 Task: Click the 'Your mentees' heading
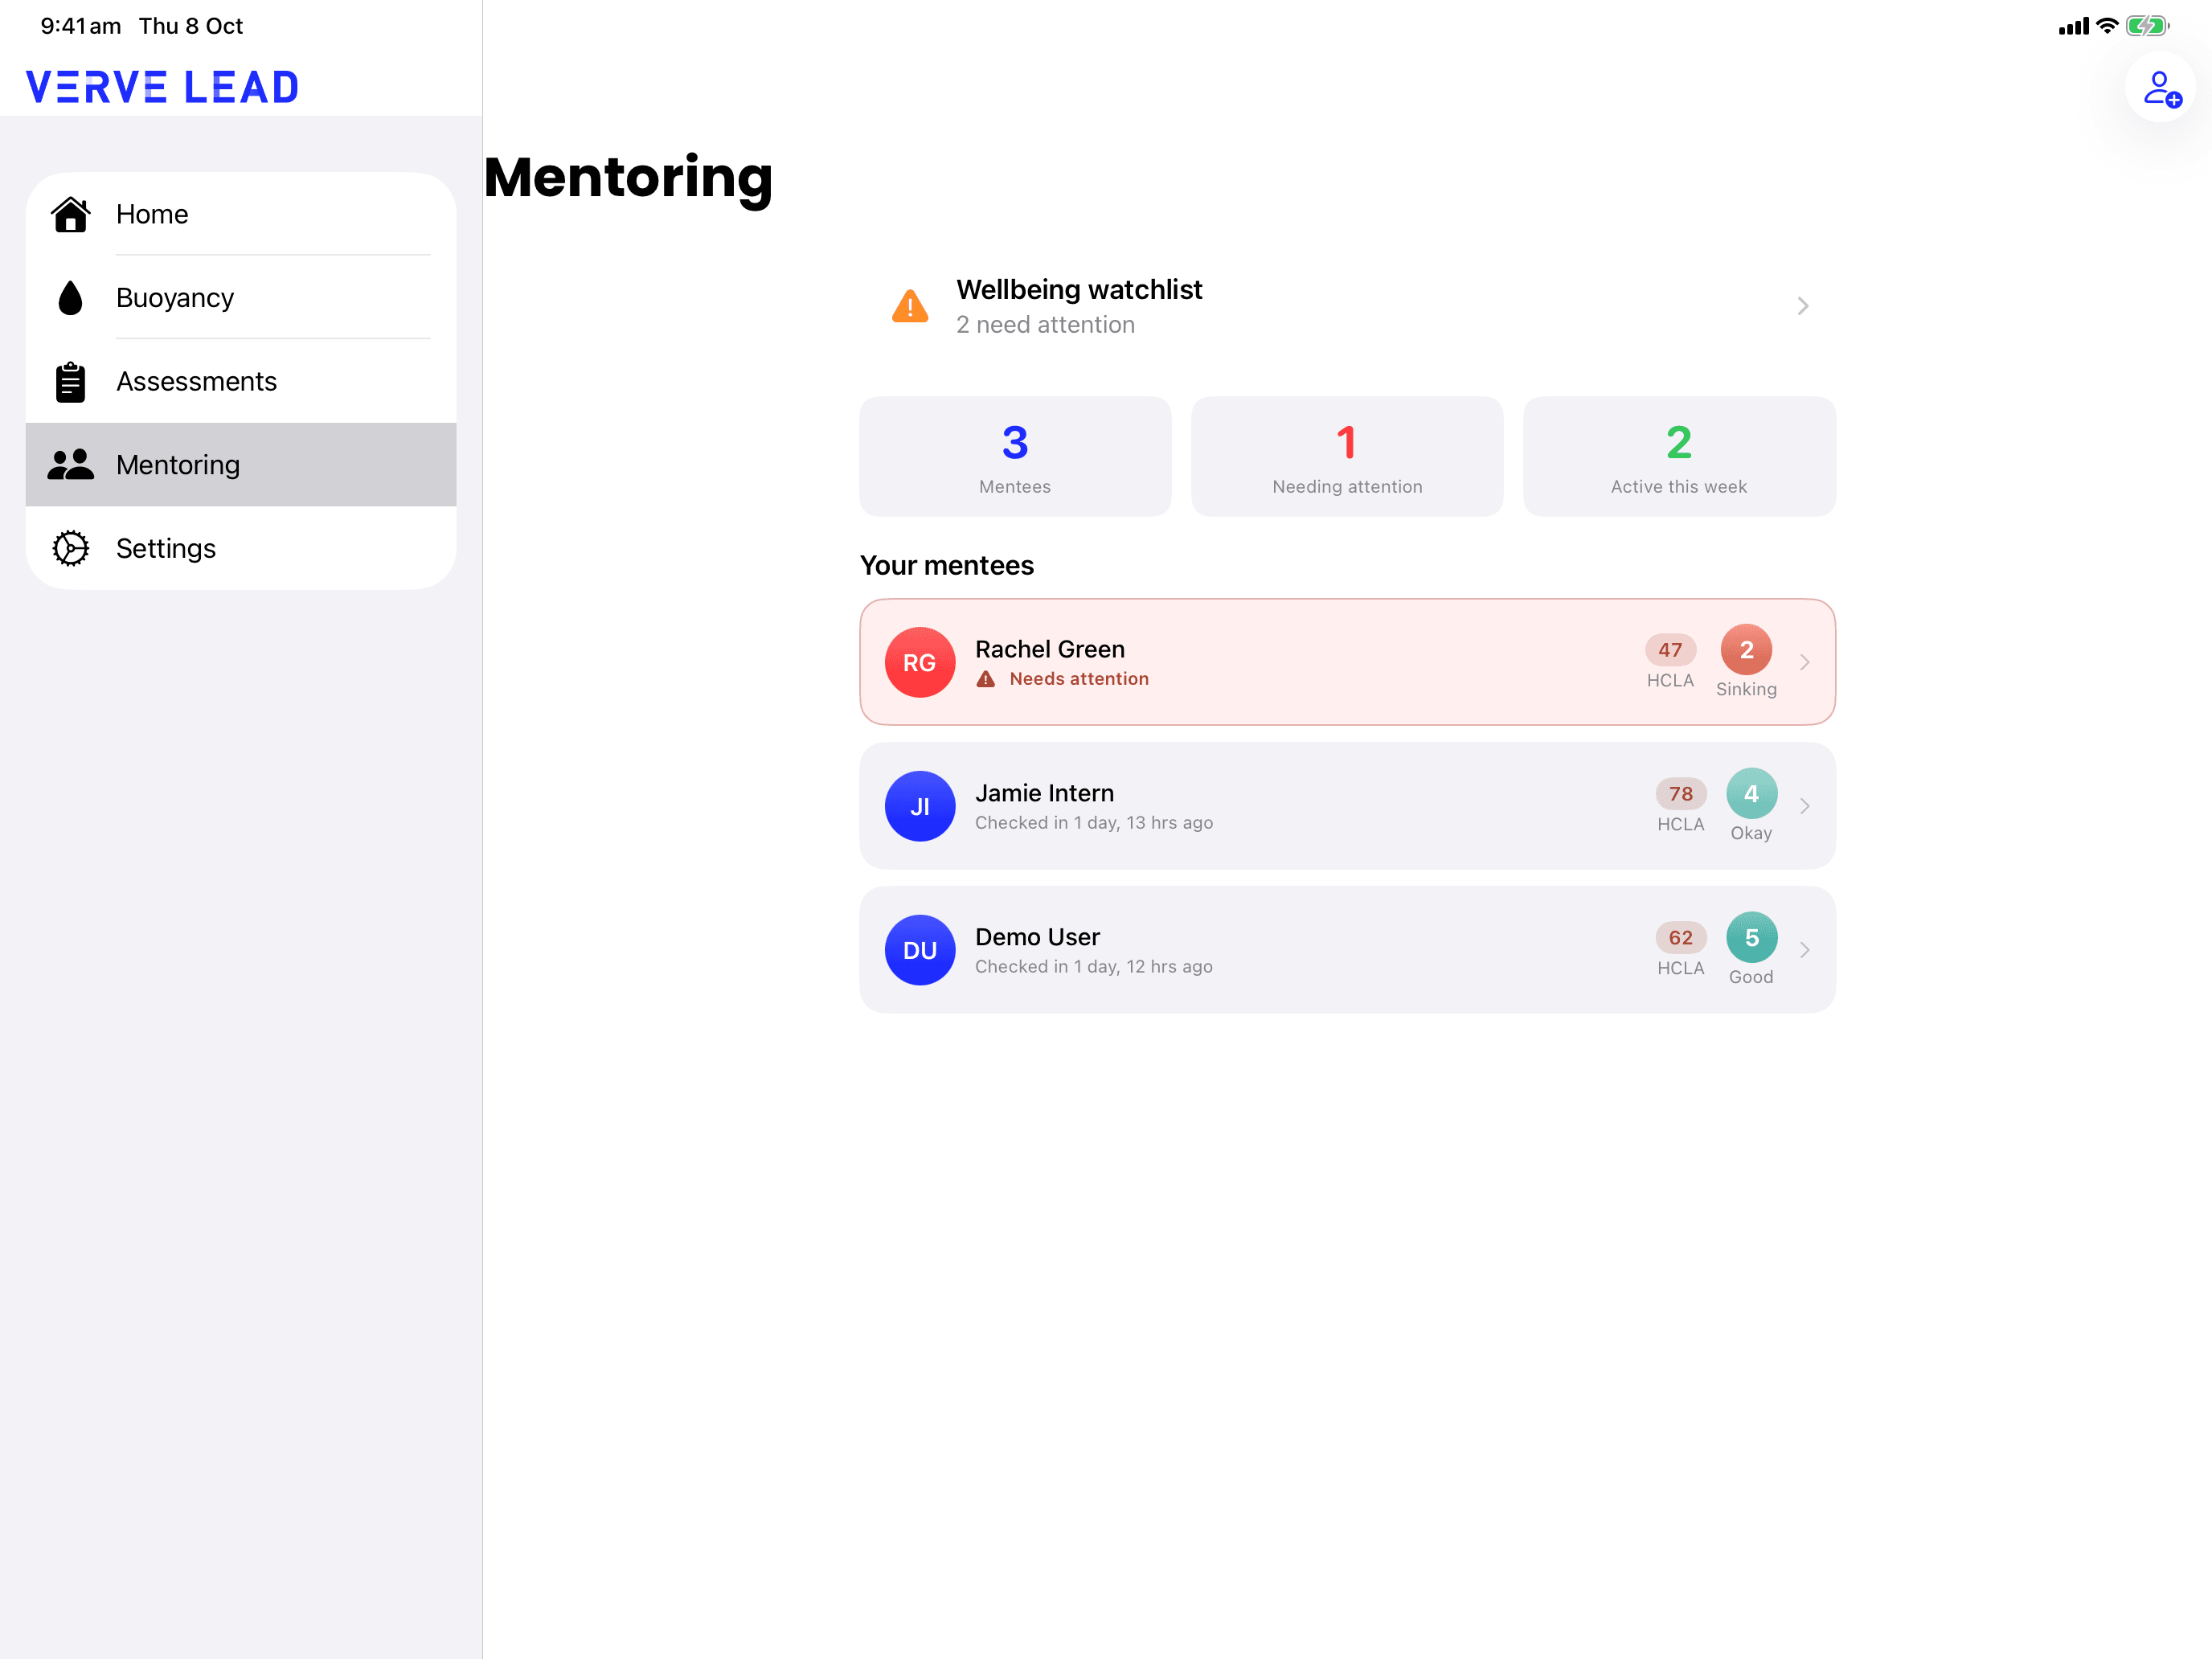click(947, 566)
